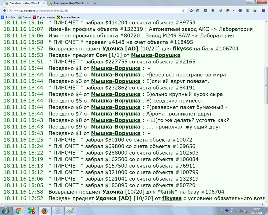Click the paper plane send icon
Viewport: 268px width, 215px height.
220,11
